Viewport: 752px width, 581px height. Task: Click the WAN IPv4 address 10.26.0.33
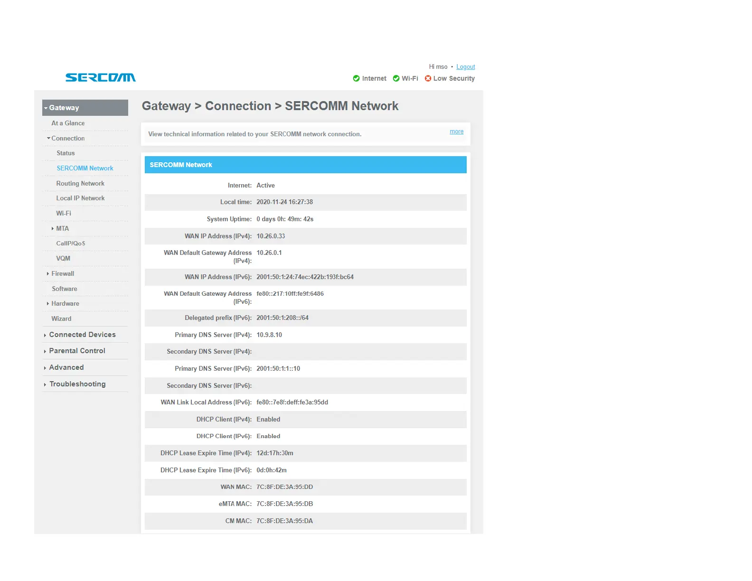(x=271, y=236)
